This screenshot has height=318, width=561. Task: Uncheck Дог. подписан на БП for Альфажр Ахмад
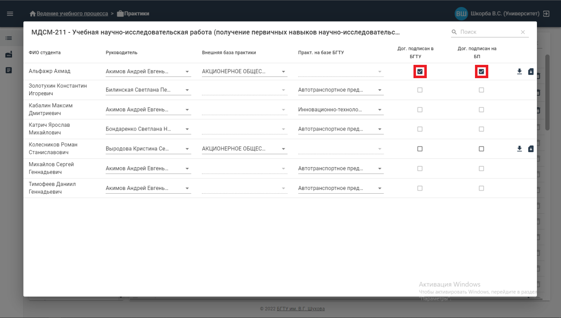pyautogui.click(x=481, y=71)
